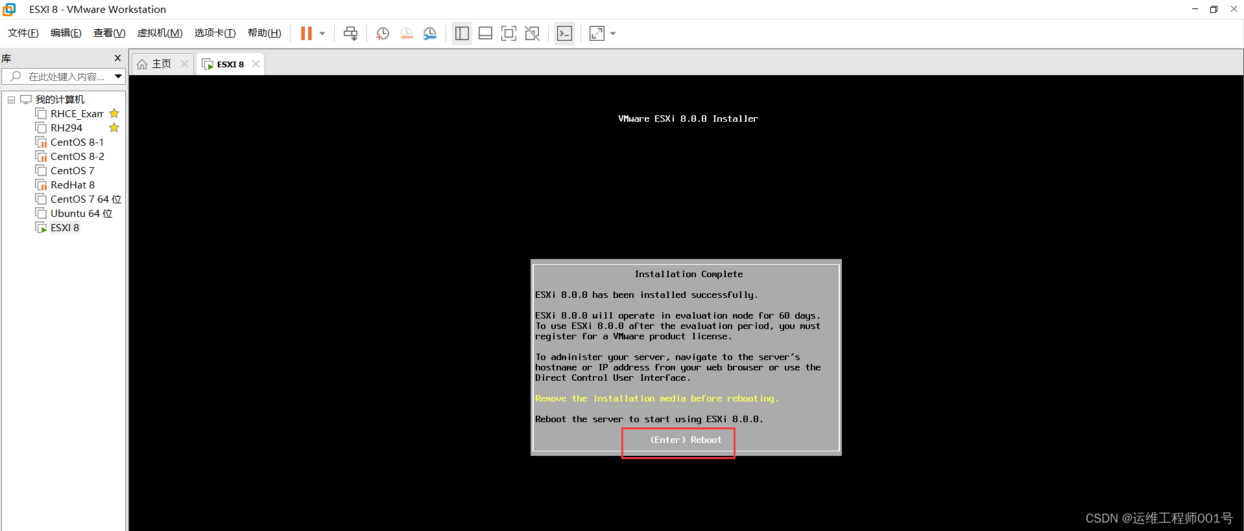
Task: Click (Enter) Reboot in the installer
Action: pos(686,440)
